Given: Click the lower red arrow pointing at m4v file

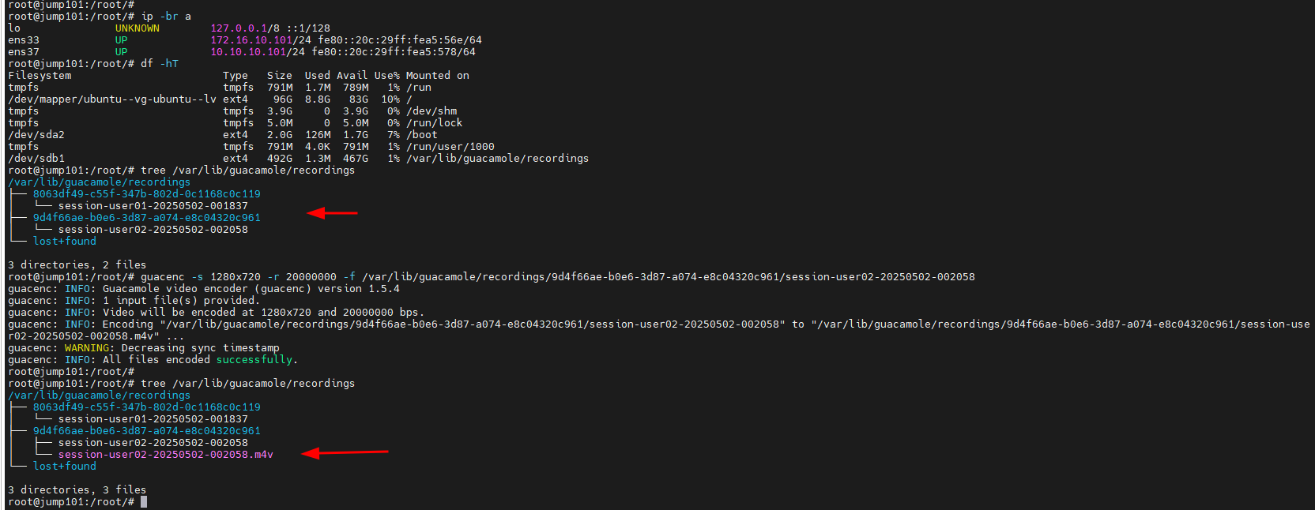Looking at the screenshot, I should tap(345, 452).
